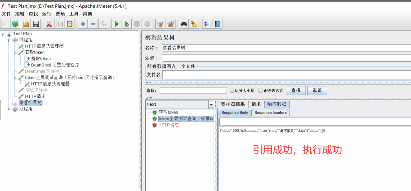Select disabled 调试取样器 tree item

(36, 90)
